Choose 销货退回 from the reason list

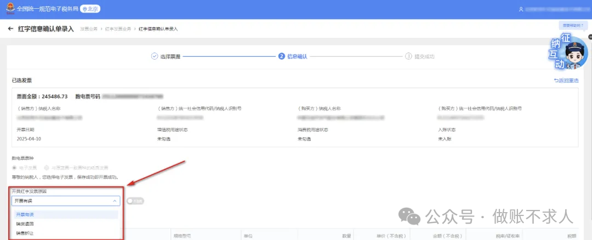point(66,224)
